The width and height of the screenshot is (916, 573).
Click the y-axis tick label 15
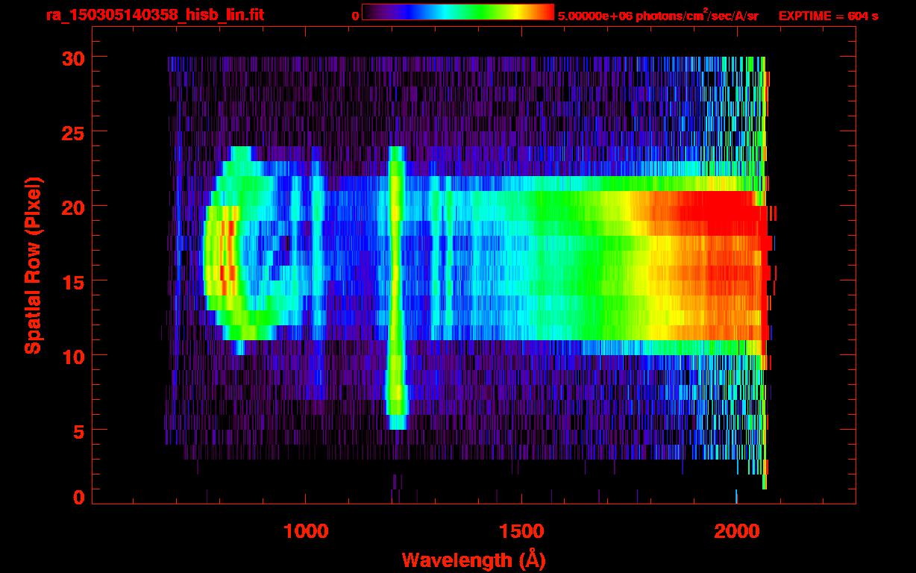pos(72,281)
